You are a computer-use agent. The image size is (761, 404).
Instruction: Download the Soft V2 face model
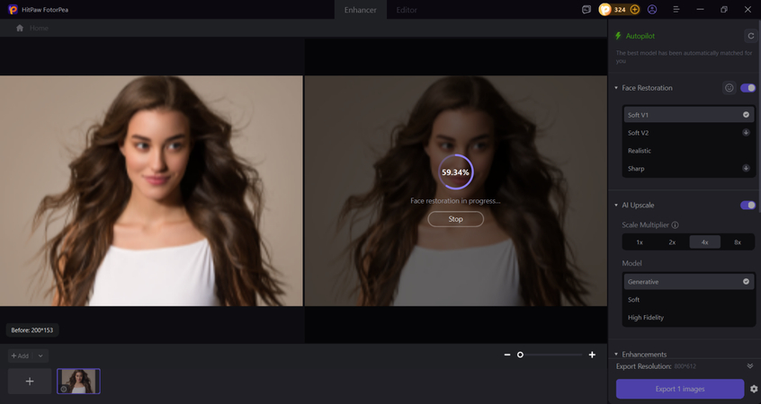[x=746, y=133]
